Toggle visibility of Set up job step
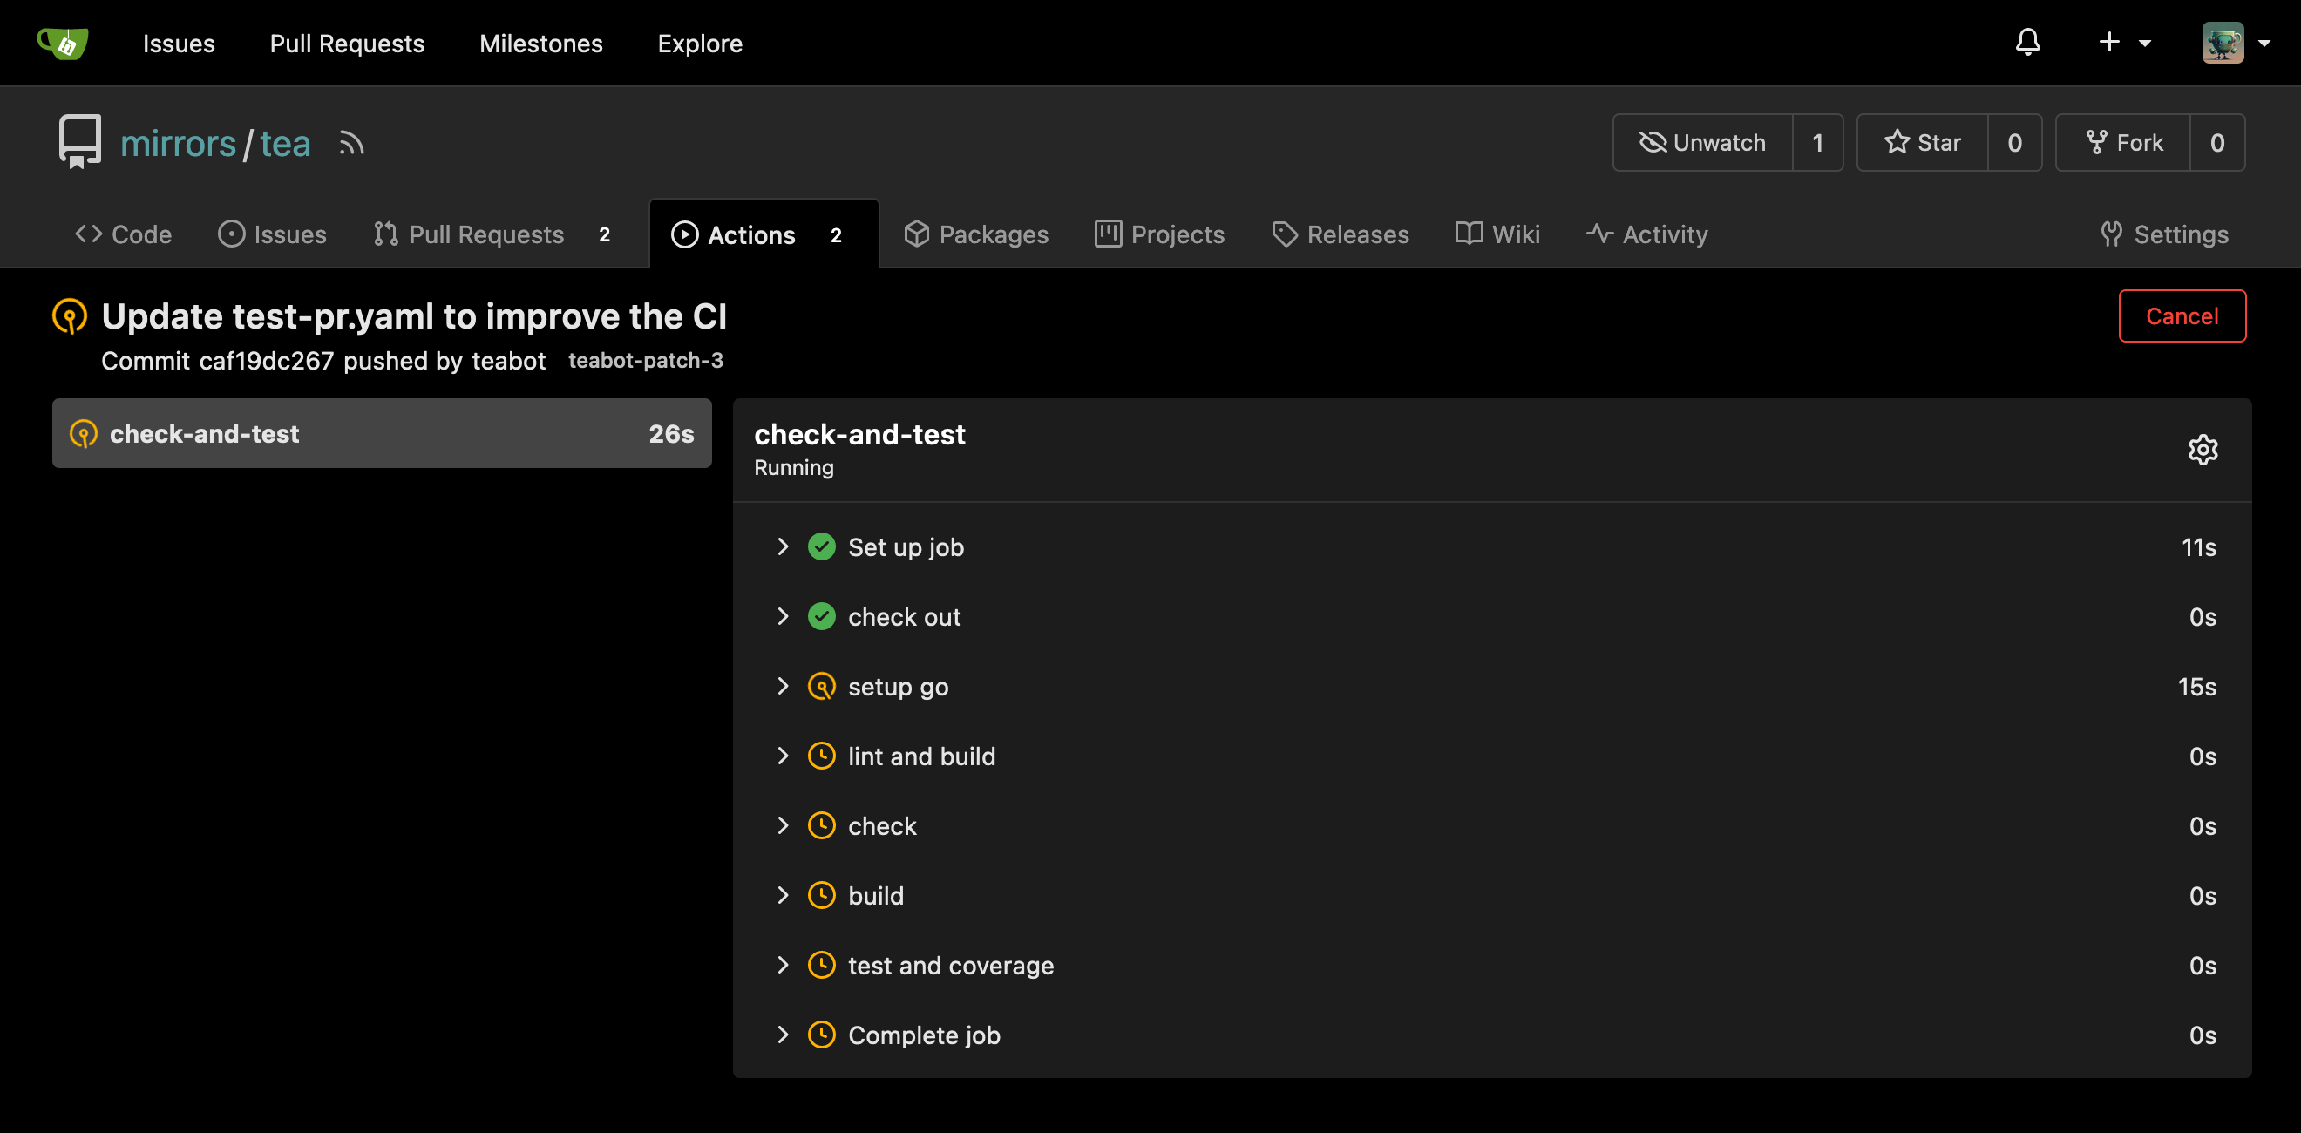Image resolution: width=2301 pixels, height=1133 pixels. 782,546
